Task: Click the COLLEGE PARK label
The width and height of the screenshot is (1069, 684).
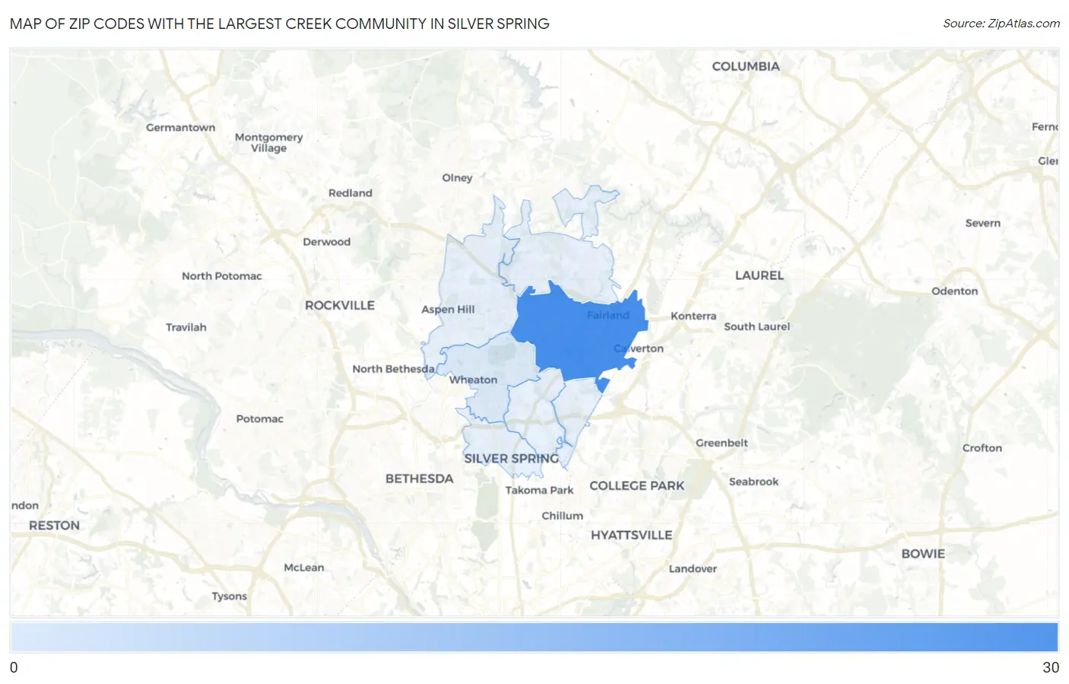Action: click(636, 485)
